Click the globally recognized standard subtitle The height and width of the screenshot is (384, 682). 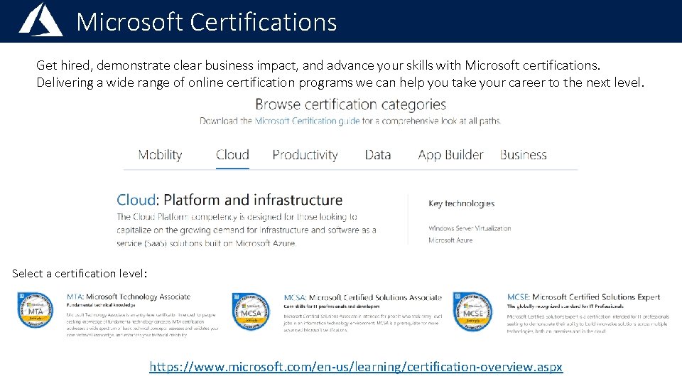click(565, 306)
